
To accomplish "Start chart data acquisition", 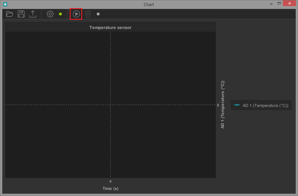I will click(76, 14).
